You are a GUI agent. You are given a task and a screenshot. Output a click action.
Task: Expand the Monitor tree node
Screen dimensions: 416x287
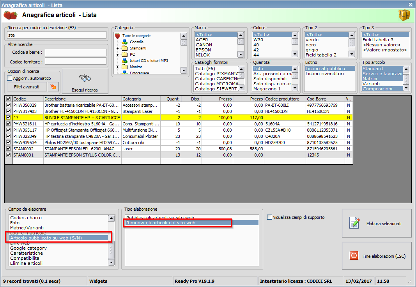pyautogui.click(x=117, y=67)
